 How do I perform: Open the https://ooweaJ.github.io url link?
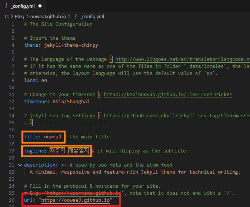(x=76, y=200)
